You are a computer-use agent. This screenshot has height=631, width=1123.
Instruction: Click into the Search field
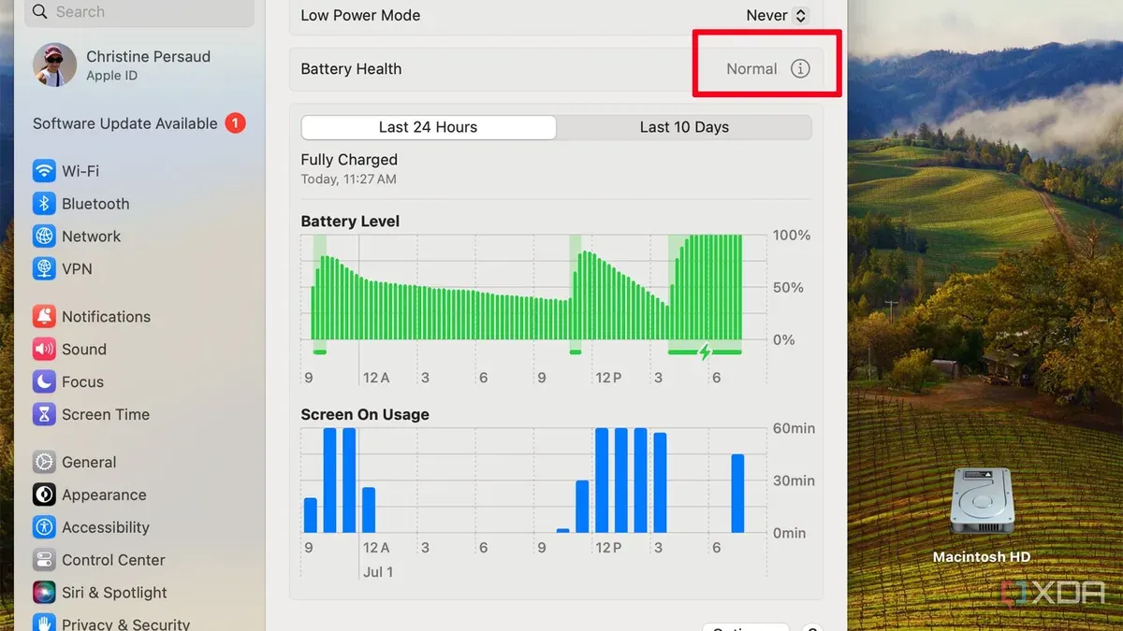[140, 12]
